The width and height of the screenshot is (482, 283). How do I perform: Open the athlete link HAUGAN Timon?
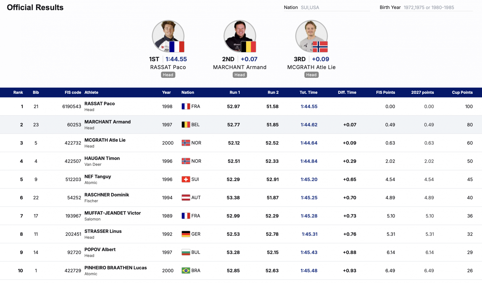[102, 158]
